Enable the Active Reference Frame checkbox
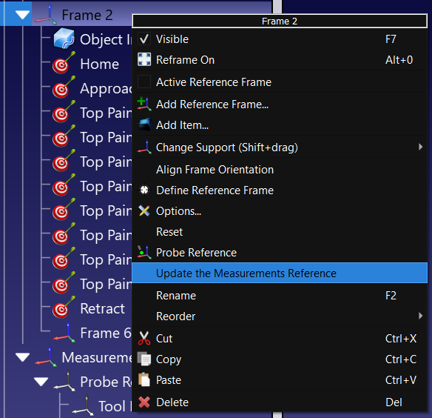Viewport: 432px width, 418px height. (144, 82)
